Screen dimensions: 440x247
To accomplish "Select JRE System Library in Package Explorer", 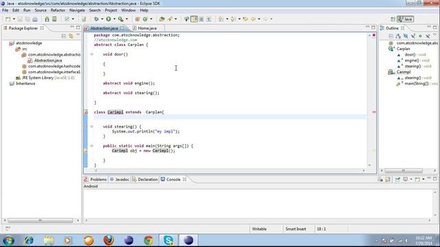I will [45, 78].
